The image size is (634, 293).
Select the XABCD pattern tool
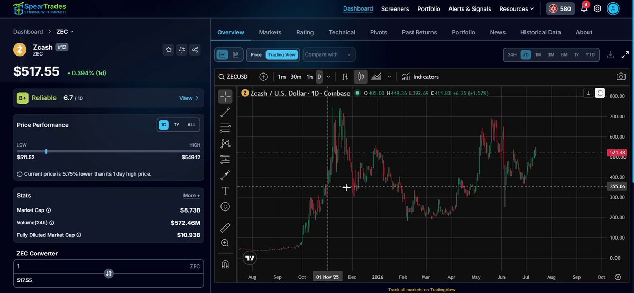225,143
